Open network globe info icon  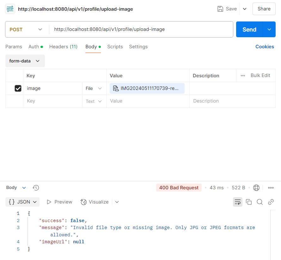(x=256, y=188)
